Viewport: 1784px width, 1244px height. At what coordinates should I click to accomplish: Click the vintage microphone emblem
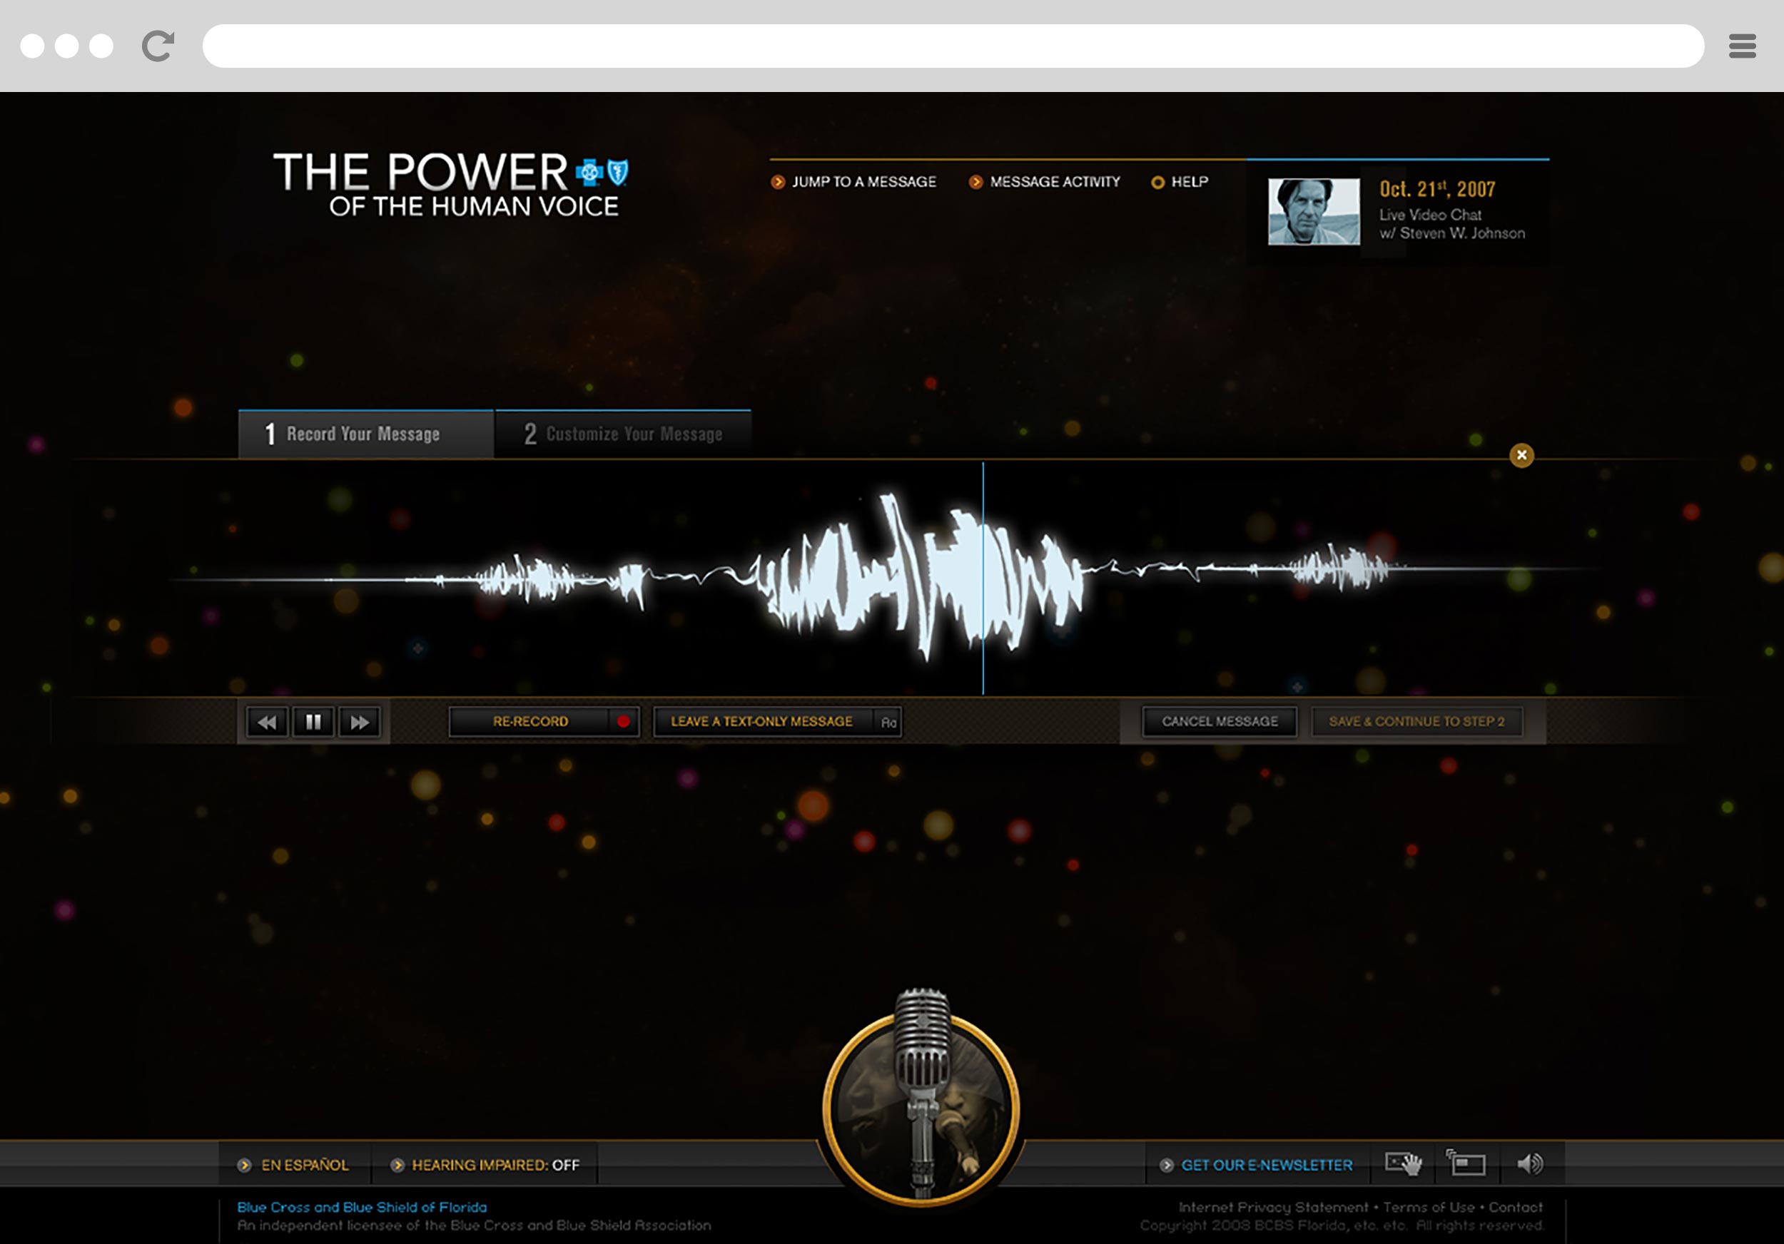tap(921, 1103)
